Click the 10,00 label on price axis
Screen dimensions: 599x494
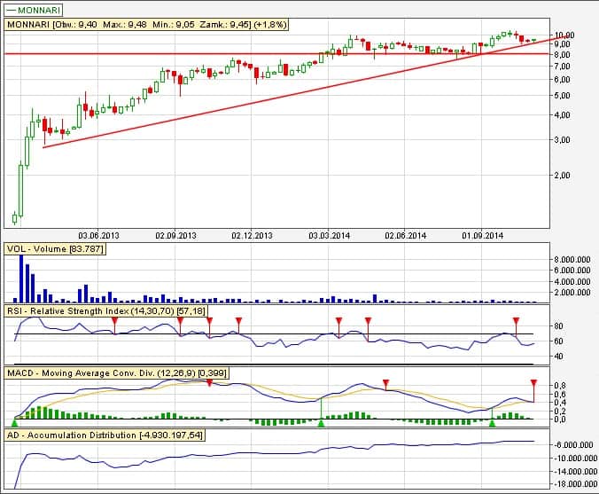[564, 35]
